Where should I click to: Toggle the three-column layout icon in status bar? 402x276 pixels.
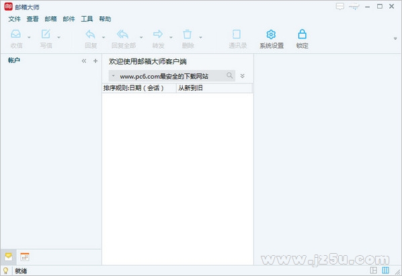(x=385, y=270)
